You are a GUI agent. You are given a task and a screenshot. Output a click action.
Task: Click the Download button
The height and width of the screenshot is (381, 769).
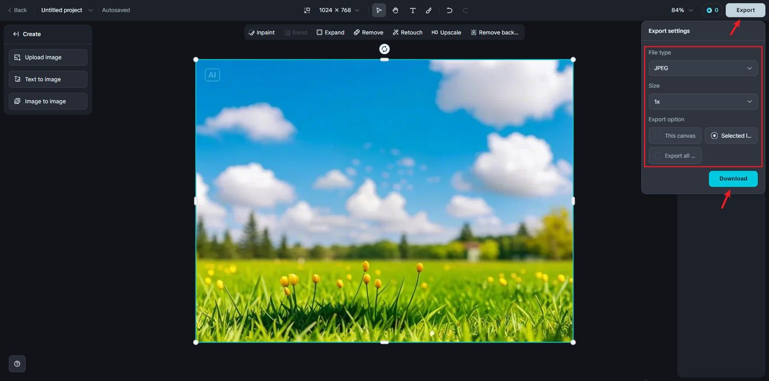pyautogui.click(x=733, y=178)
